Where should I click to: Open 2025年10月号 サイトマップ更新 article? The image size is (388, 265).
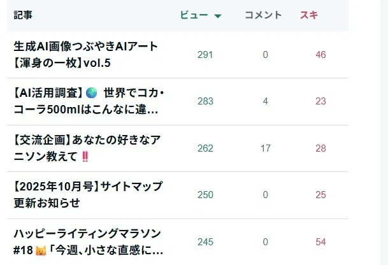[88, 195]
